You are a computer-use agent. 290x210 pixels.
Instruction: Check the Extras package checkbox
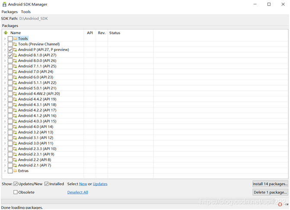point(10,171)
